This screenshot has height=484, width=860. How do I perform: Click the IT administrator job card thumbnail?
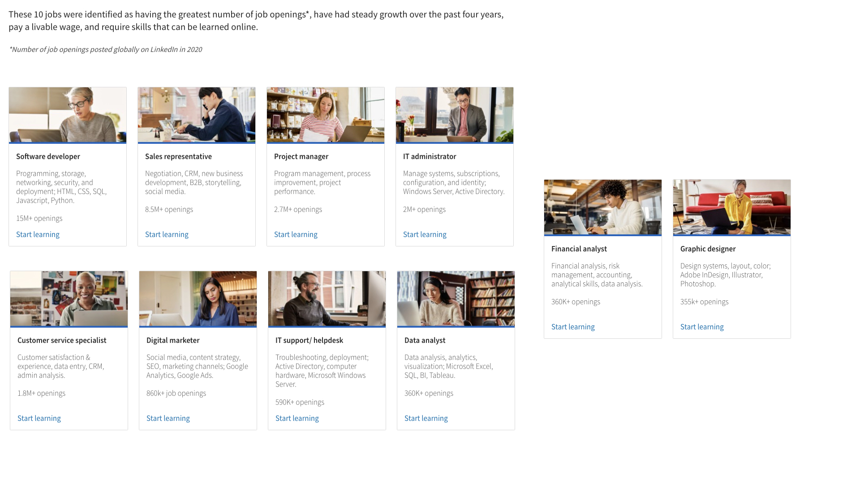(455, 115)
